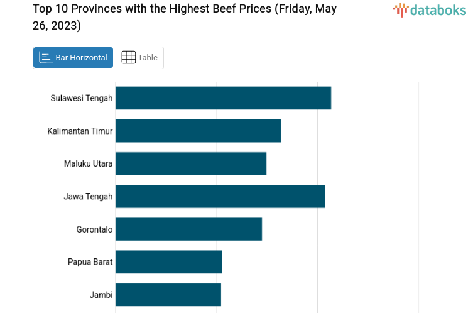Click the Sulawesi Tengah axis label
The width and height of the screenshot is (473, 313).
coord(82,98)
